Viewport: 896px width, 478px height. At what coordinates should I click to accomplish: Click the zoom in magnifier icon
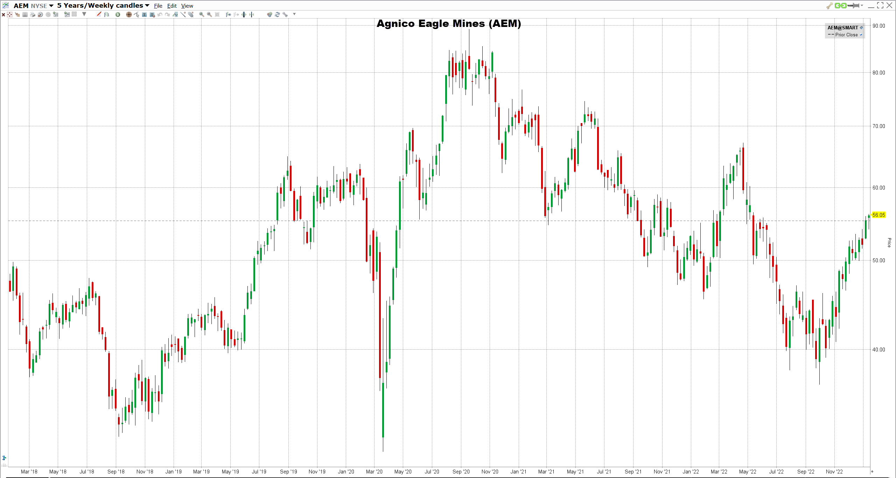pos(202,14)
